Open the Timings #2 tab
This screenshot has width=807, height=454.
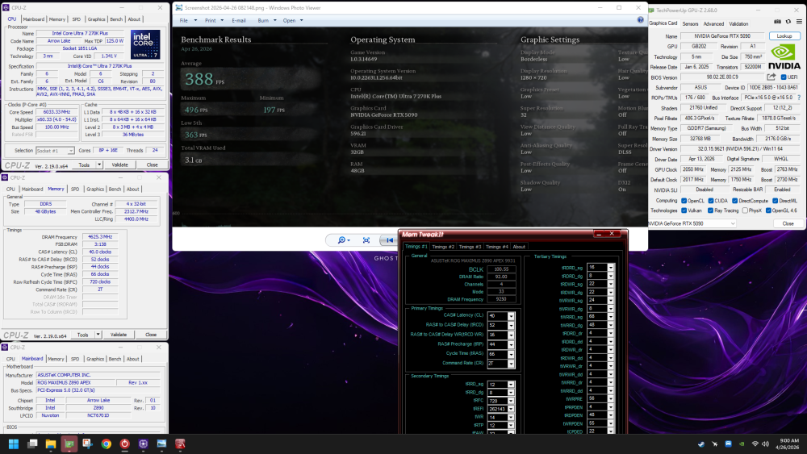tap(443, 247)
